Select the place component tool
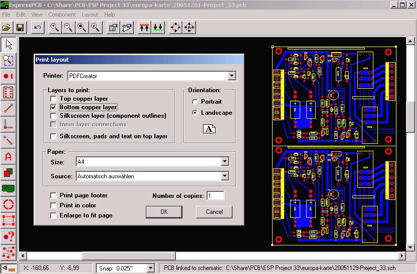Viewport: 417px width, 274px height. click(8, 93)
